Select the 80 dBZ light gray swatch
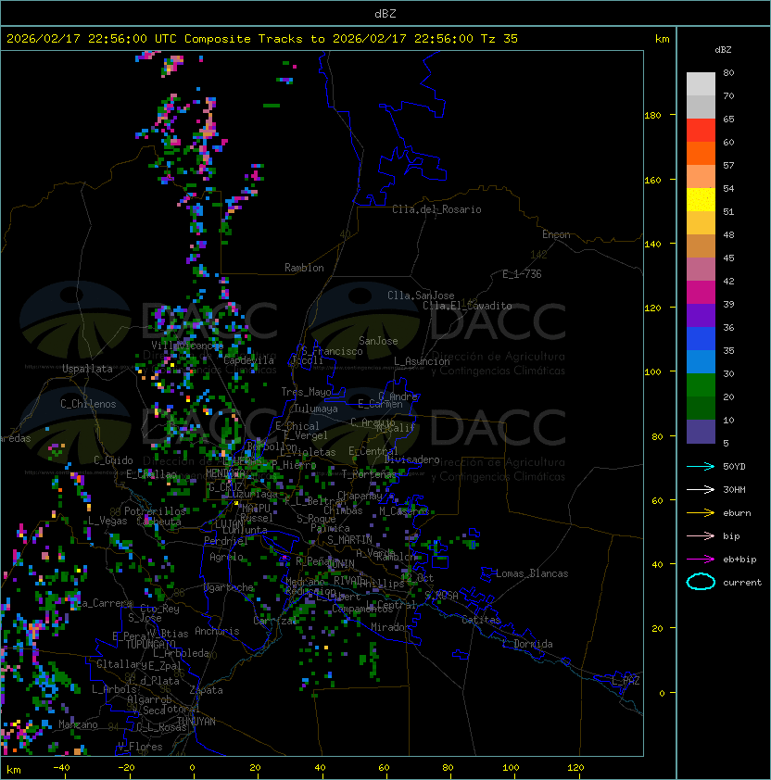 coord(701,83)
